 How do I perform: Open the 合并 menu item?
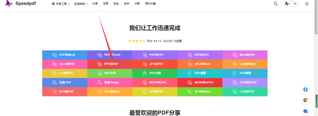(x=126, y=4)
